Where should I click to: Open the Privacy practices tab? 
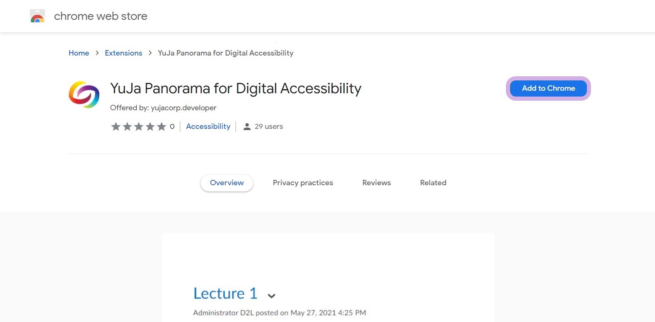pos(303,183)
